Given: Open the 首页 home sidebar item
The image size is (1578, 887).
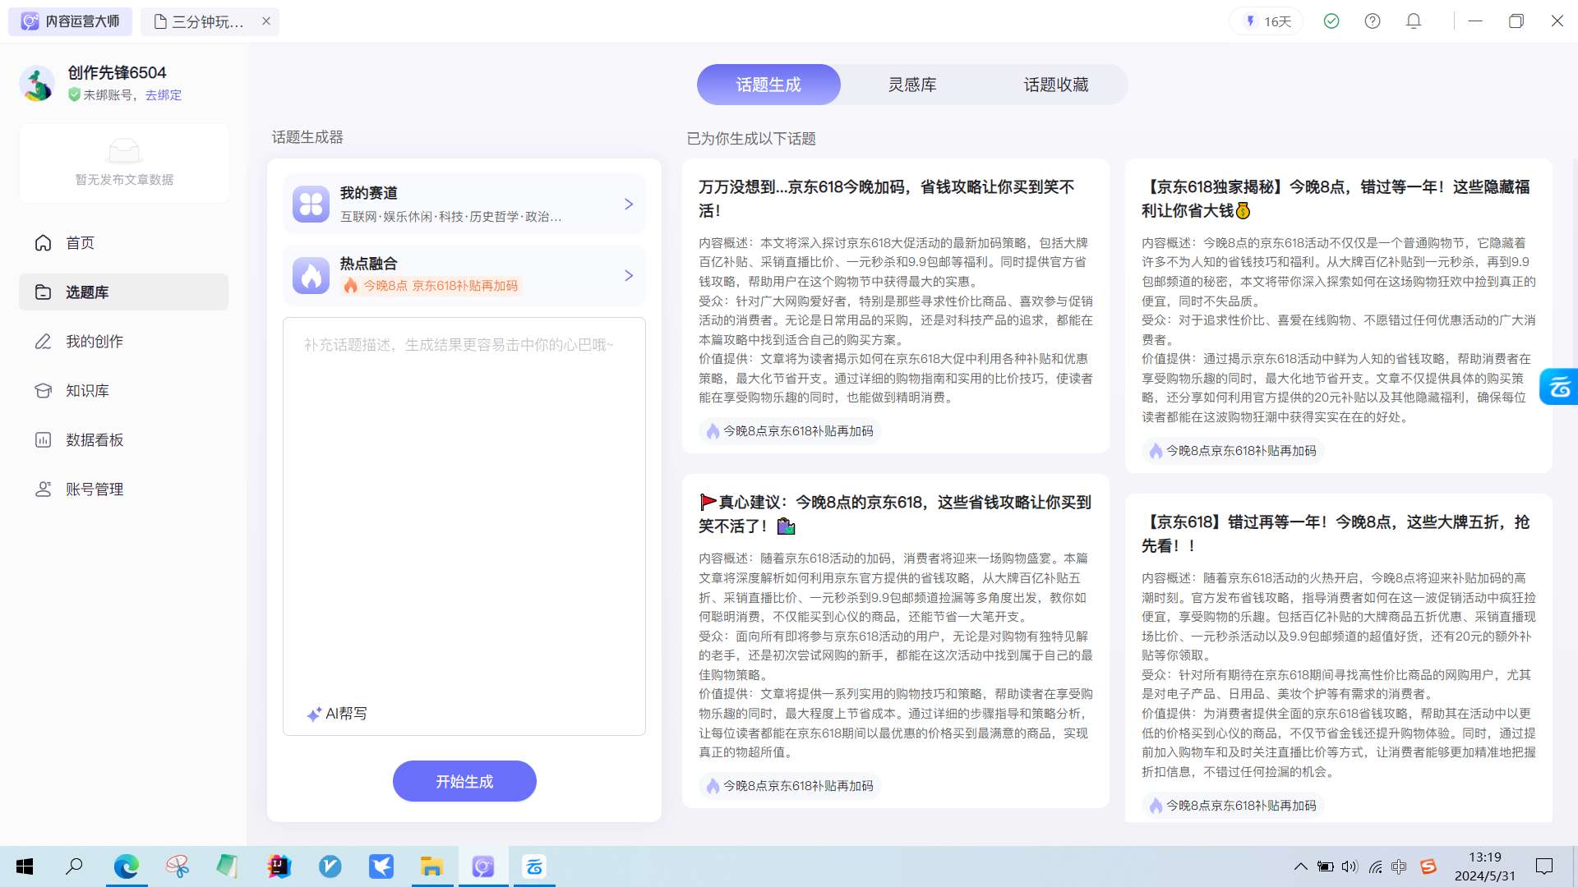Looking at the screenshot, I should point(80,243).
